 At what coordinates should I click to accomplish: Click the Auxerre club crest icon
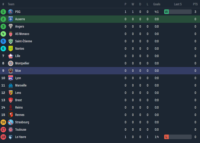[x=11, y=19]
